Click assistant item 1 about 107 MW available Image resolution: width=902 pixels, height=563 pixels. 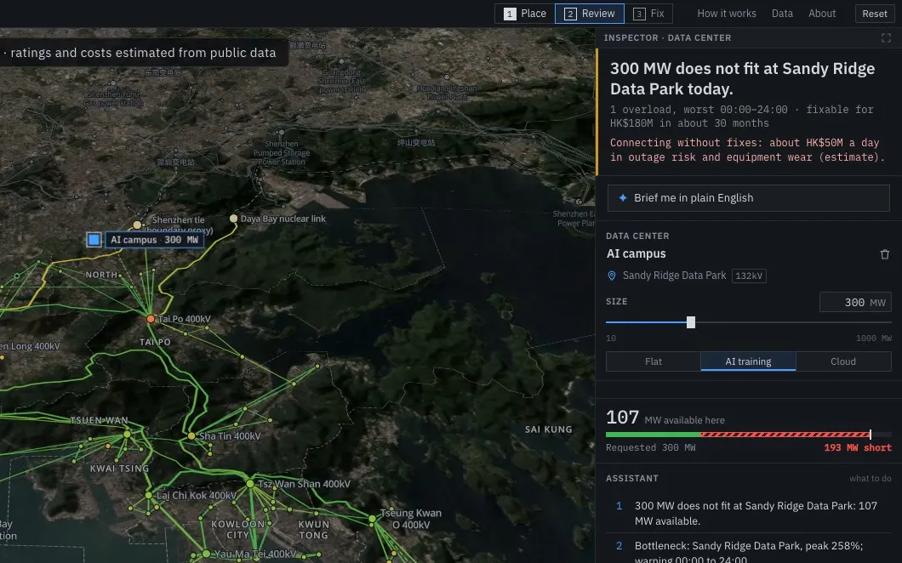(x=749, y=513)
